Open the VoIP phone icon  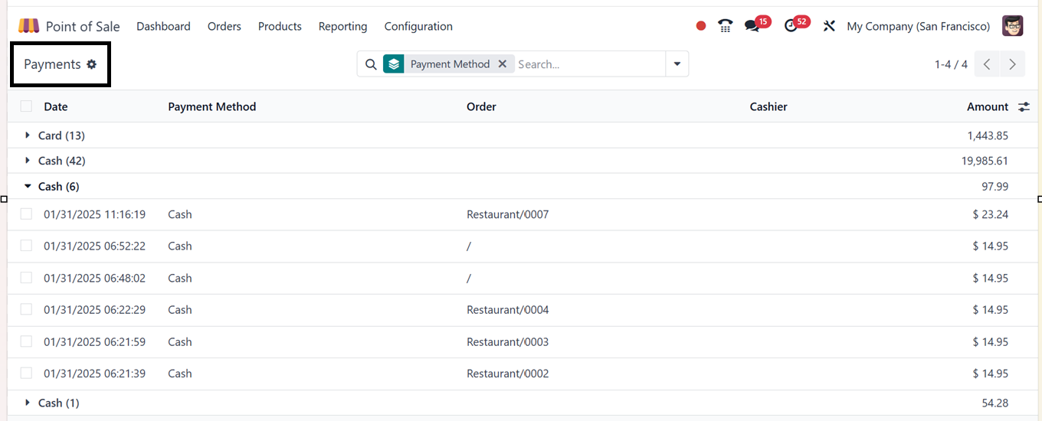725,26
